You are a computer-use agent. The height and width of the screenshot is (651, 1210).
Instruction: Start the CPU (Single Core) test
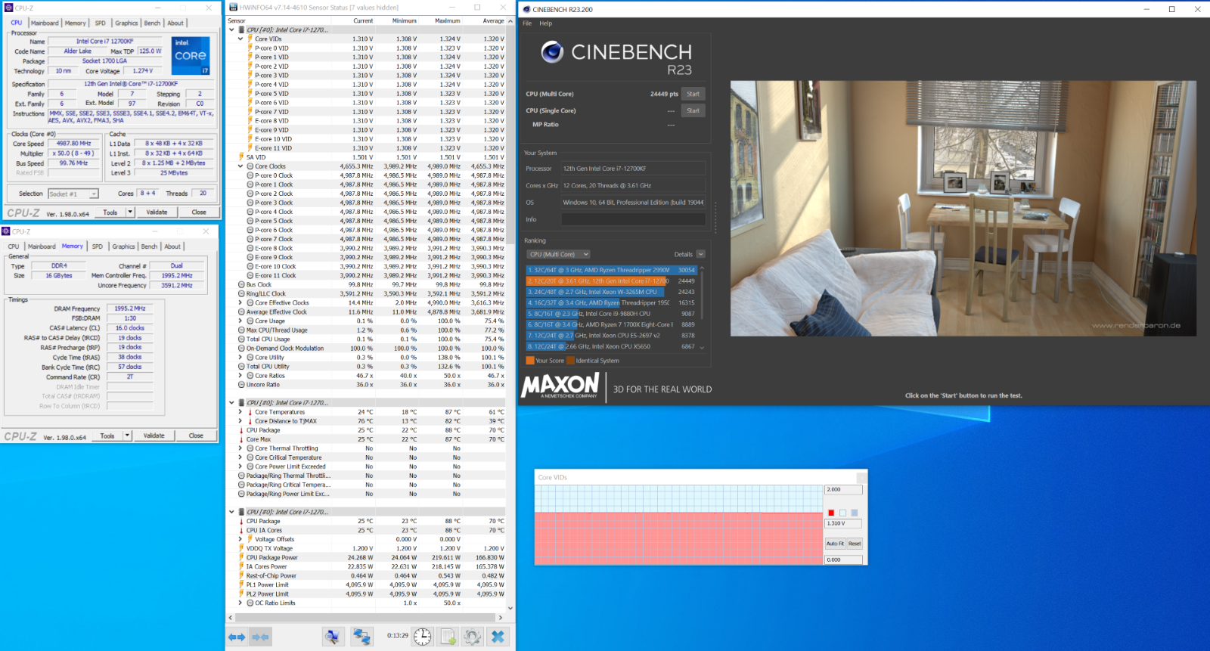[693, 110]
